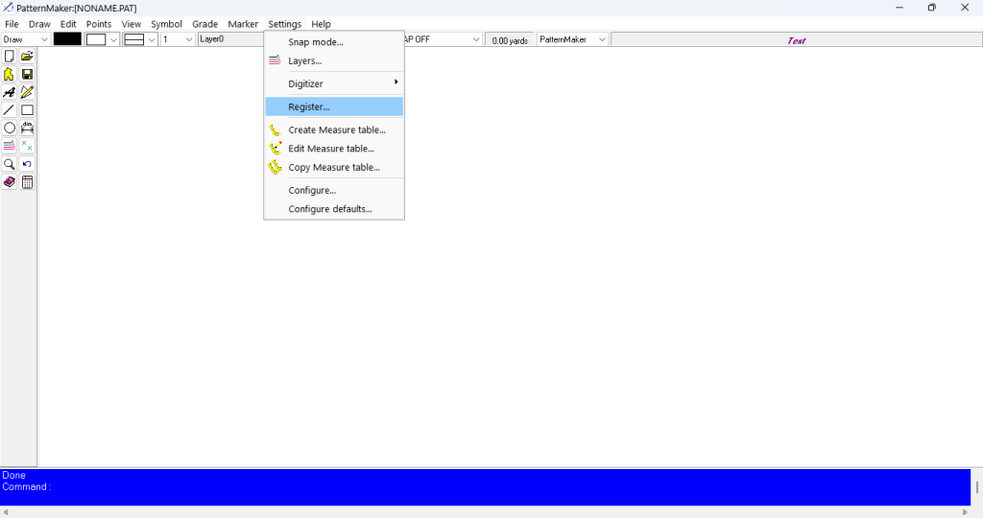Choose Configure defaults... entry
This screenshot has width=983, height=518.
(x=334, y=209)
